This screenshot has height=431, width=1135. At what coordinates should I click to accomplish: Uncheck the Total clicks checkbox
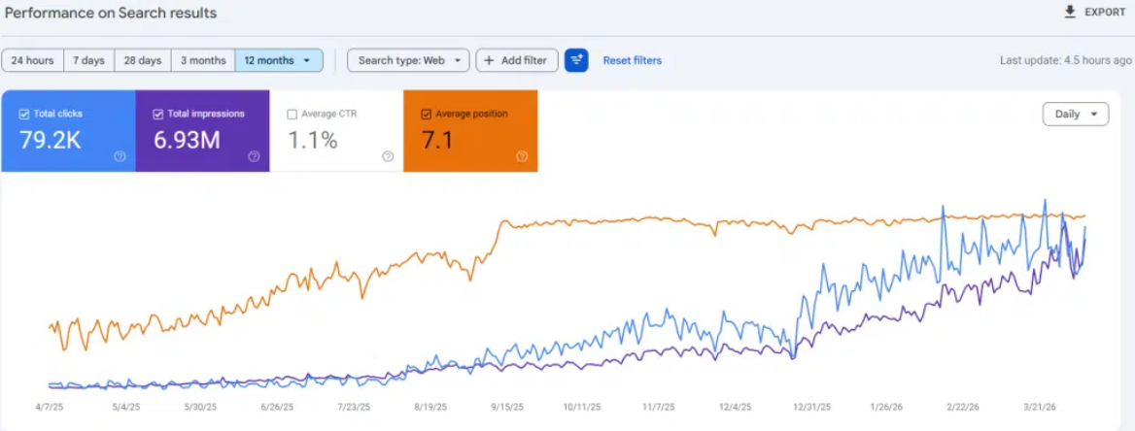(x=24, y=114)
